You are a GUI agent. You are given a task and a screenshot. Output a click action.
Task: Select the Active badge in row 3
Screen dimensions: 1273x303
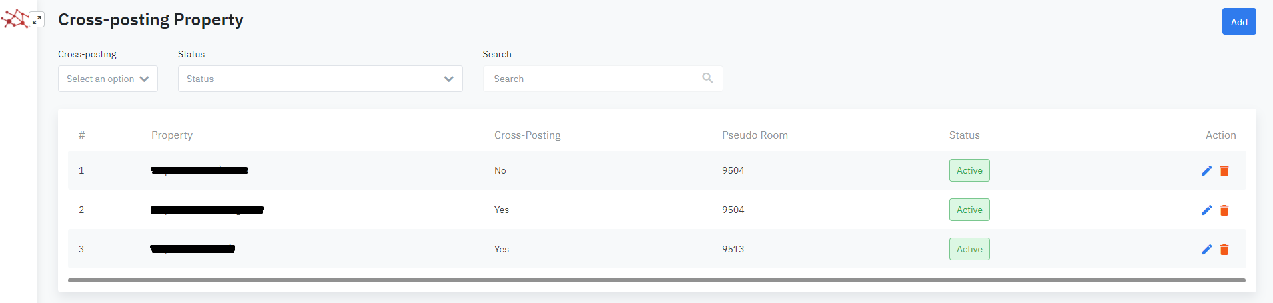969,249
